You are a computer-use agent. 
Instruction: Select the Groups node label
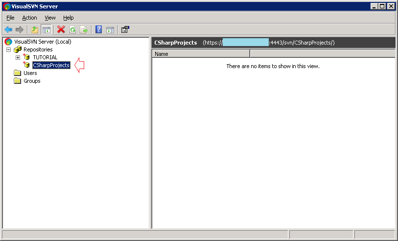(32, 81)
